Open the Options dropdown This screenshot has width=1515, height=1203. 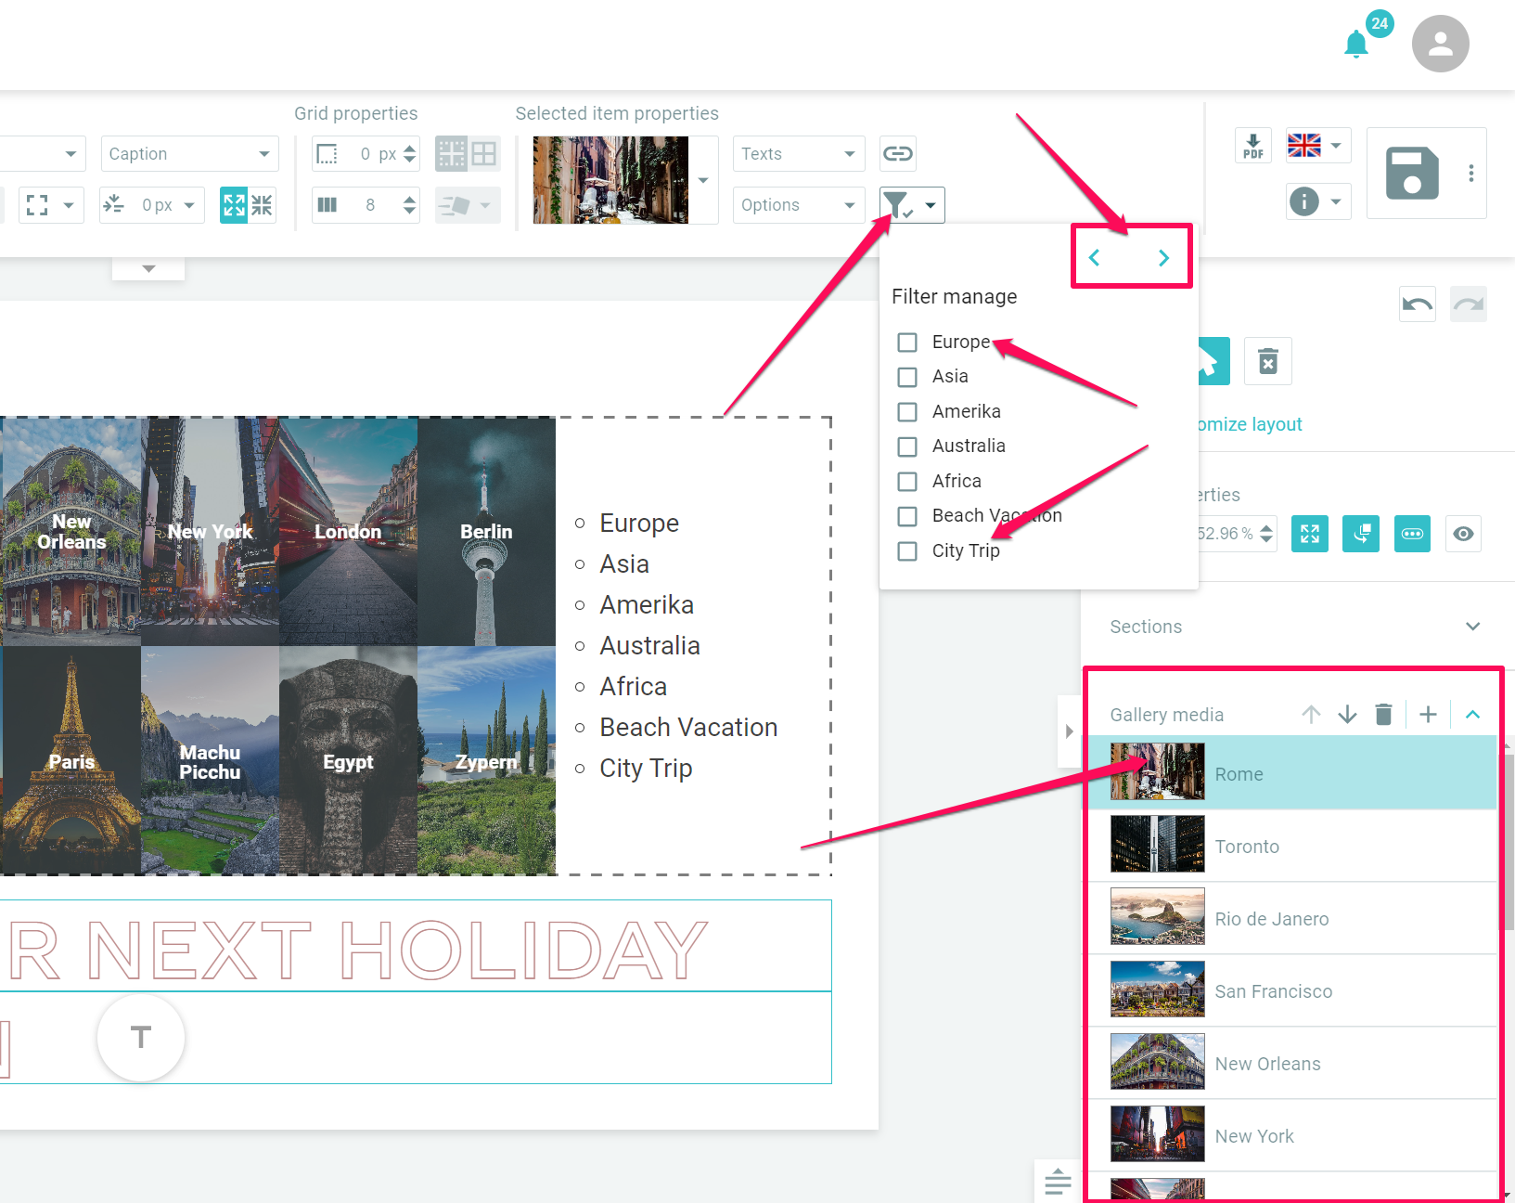pyautogui.click(x=799, y=205)
